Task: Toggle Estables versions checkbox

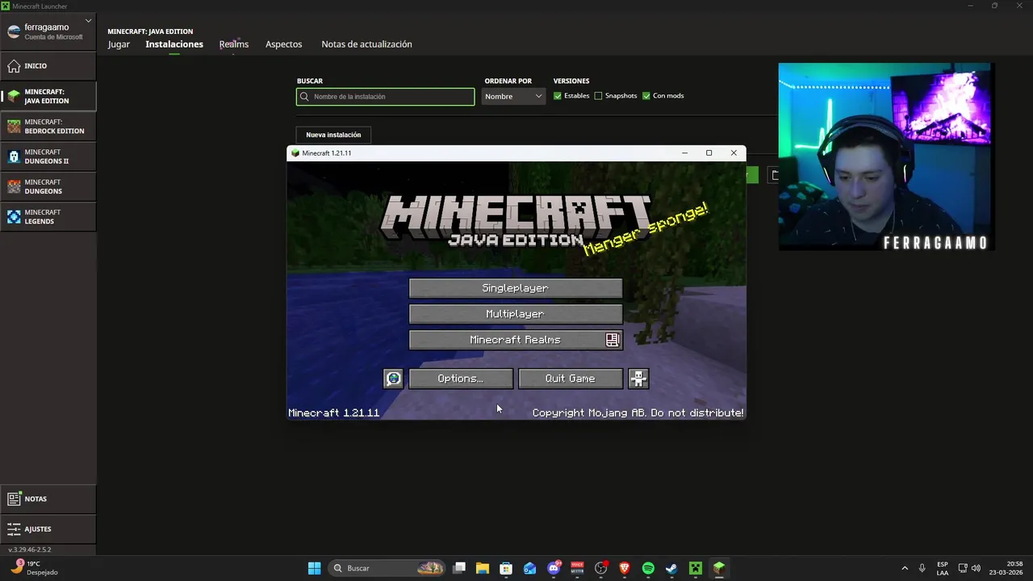Action: coord(558,96)
